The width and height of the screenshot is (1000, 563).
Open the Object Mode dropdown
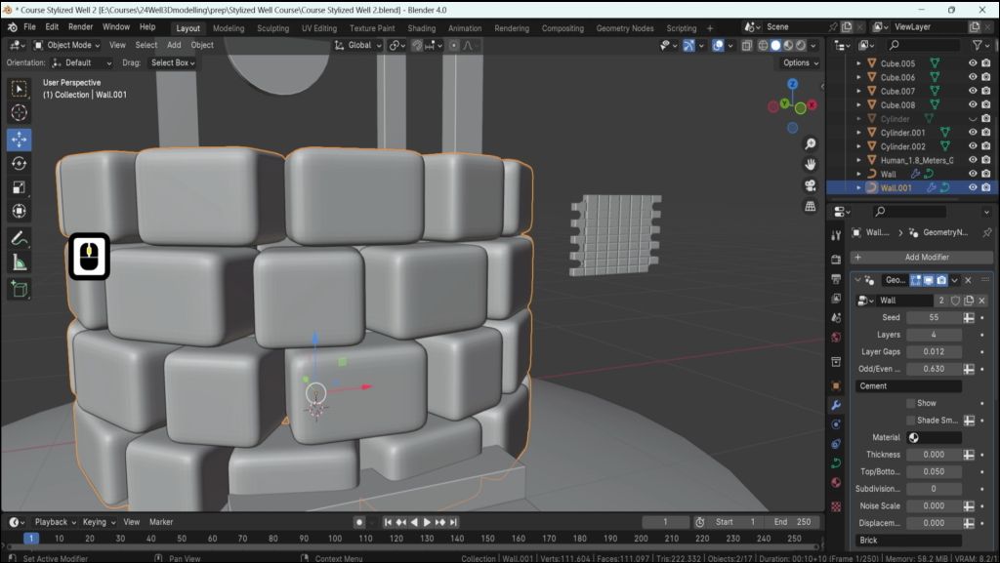pos(67,45)
